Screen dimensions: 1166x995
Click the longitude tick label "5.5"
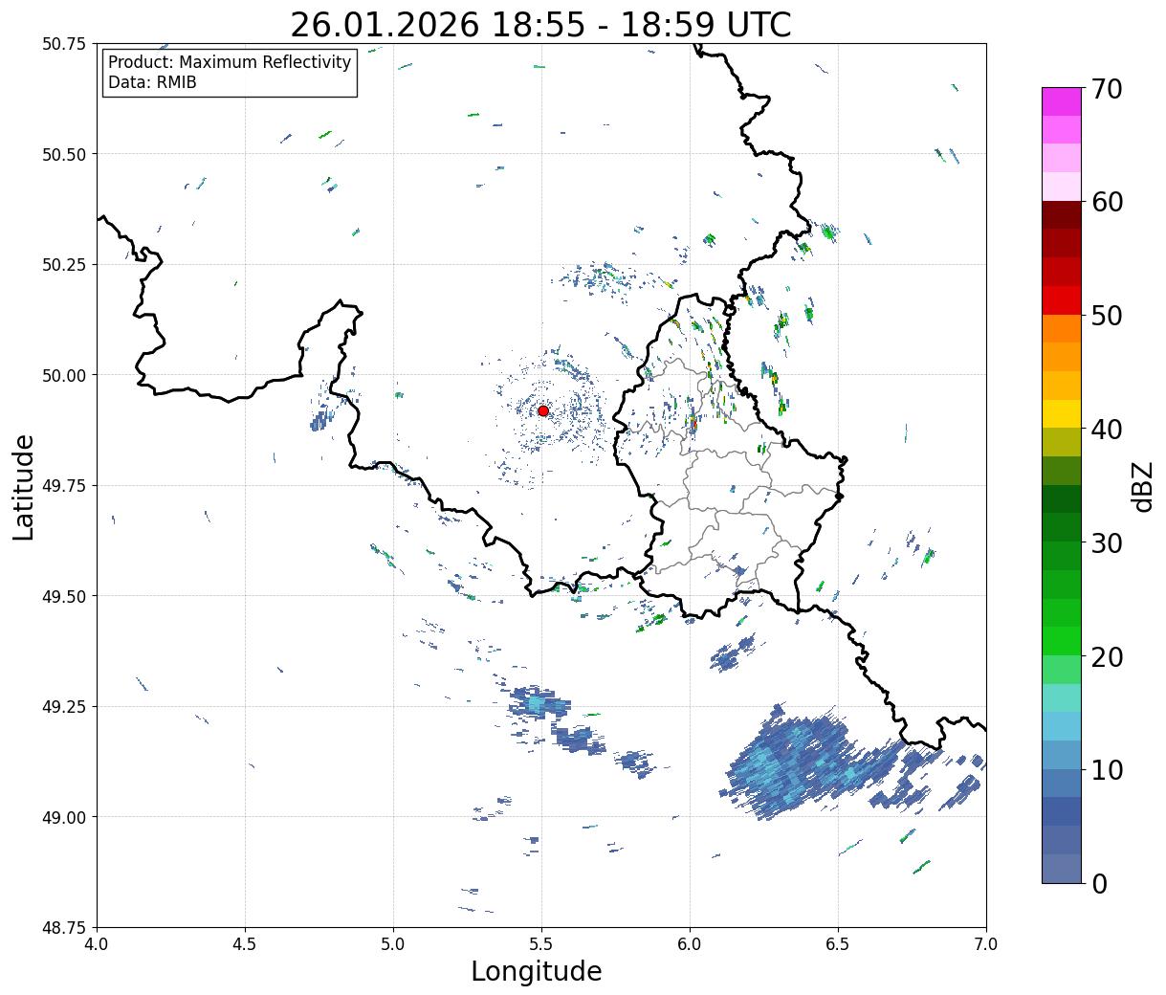[x=541, y=944]
